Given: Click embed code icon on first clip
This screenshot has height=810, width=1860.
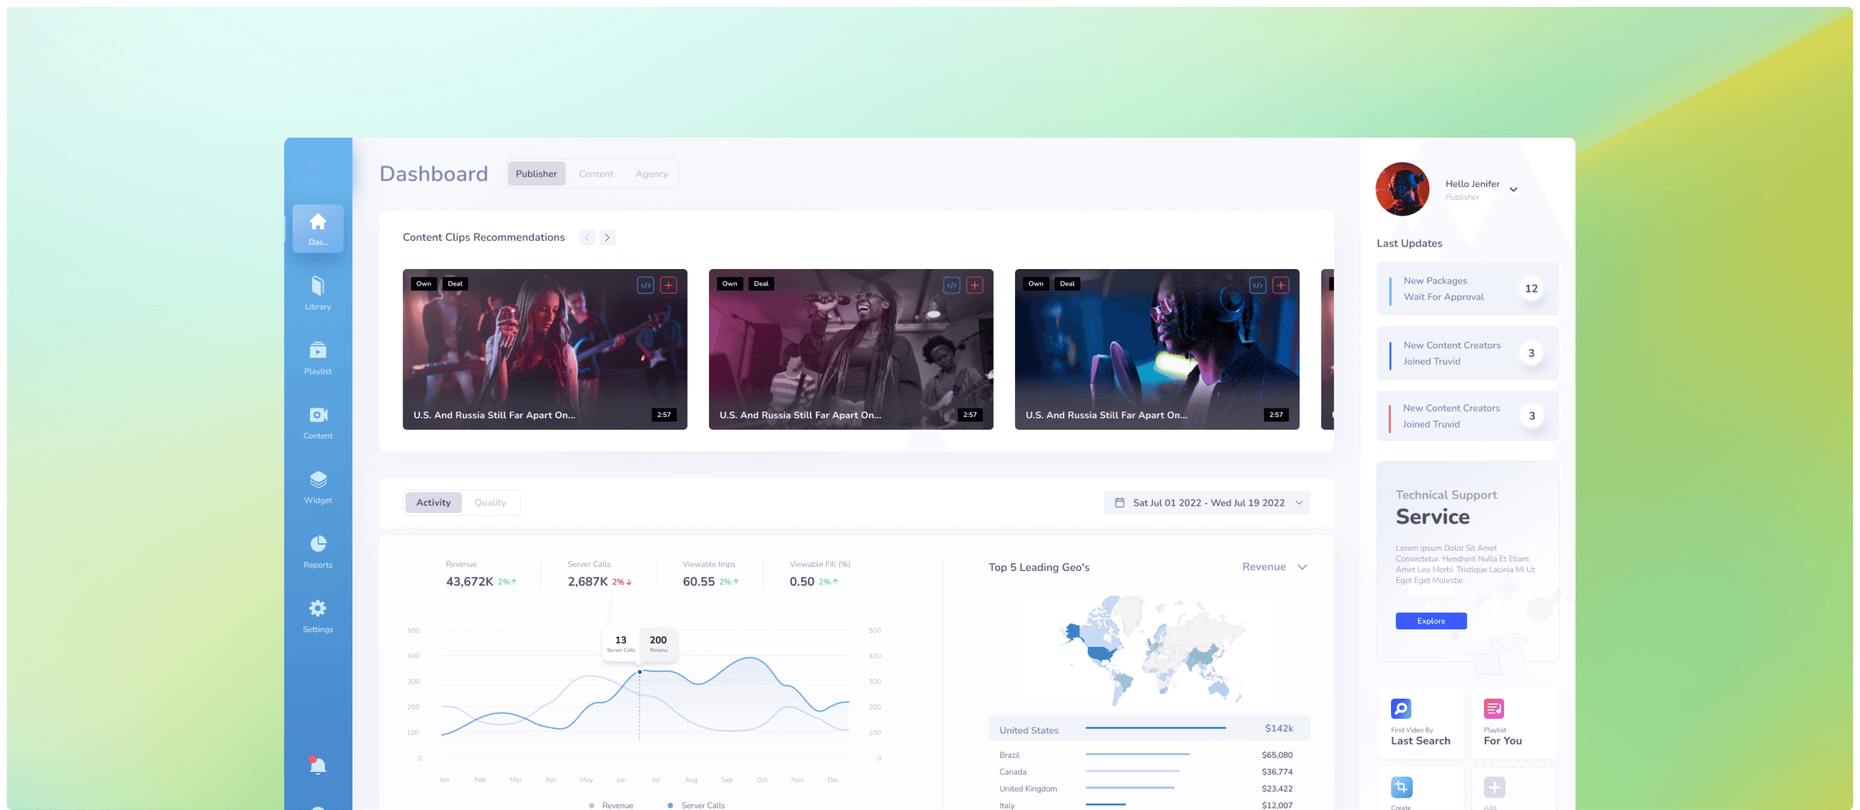Looking at the screenshot, I should point(645,285).
